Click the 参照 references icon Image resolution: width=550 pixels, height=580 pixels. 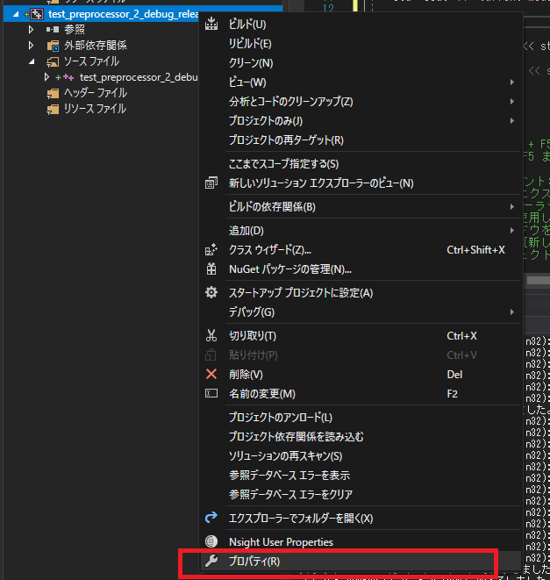pyautogui.click(x=53, y=29)
